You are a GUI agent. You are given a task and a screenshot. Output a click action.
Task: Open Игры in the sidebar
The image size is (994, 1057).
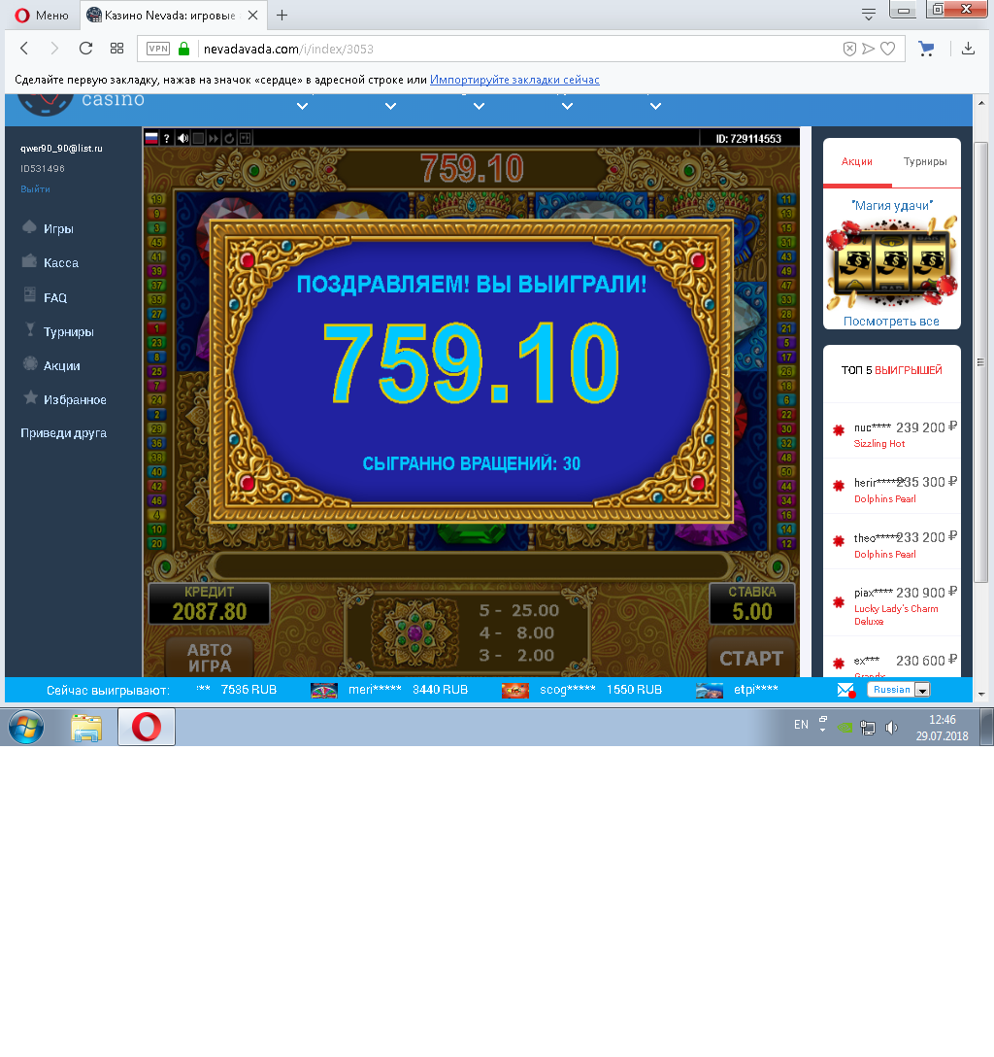pos(58,228)
